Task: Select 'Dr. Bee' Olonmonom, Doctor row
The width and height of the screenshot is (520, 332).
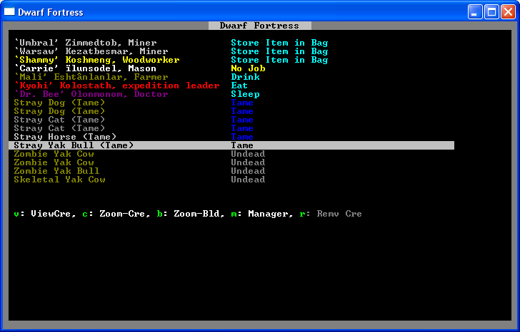Action: point(91,95)
